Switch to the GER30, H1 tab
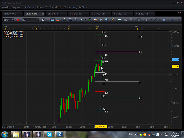Image resolution: width=184 pixels, height=138 pixels. (x=78, y=14)
